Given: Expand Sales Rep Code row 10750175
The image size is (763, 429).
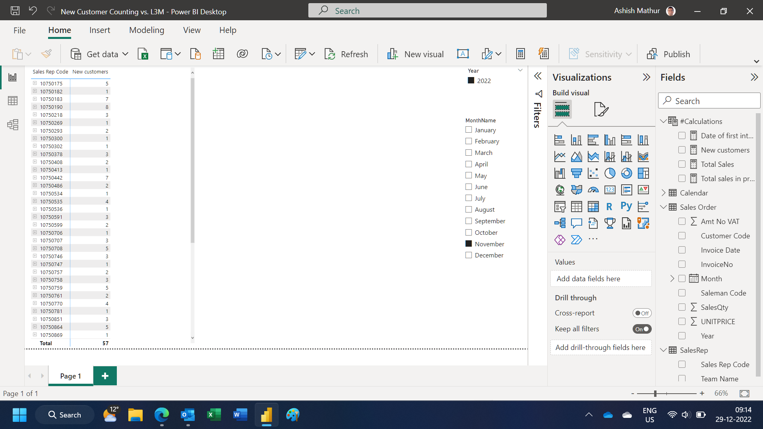Looking at the screenshot, I should (35, 83).
